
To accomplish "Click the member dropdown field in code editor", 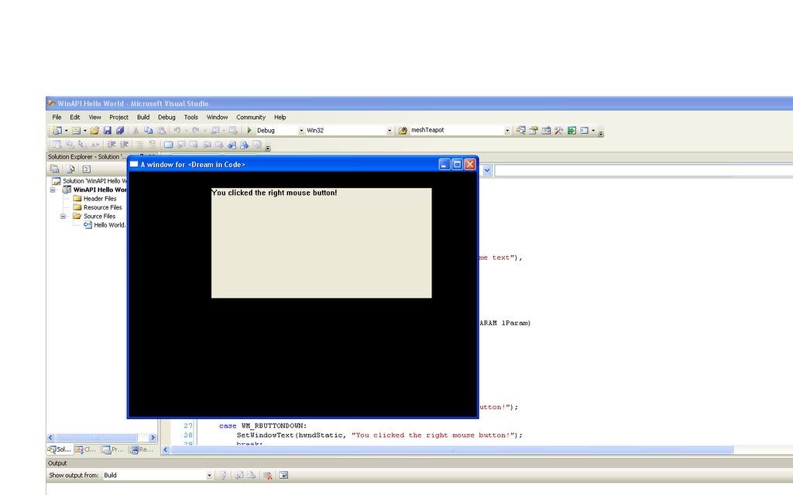I will pos(644,170).
